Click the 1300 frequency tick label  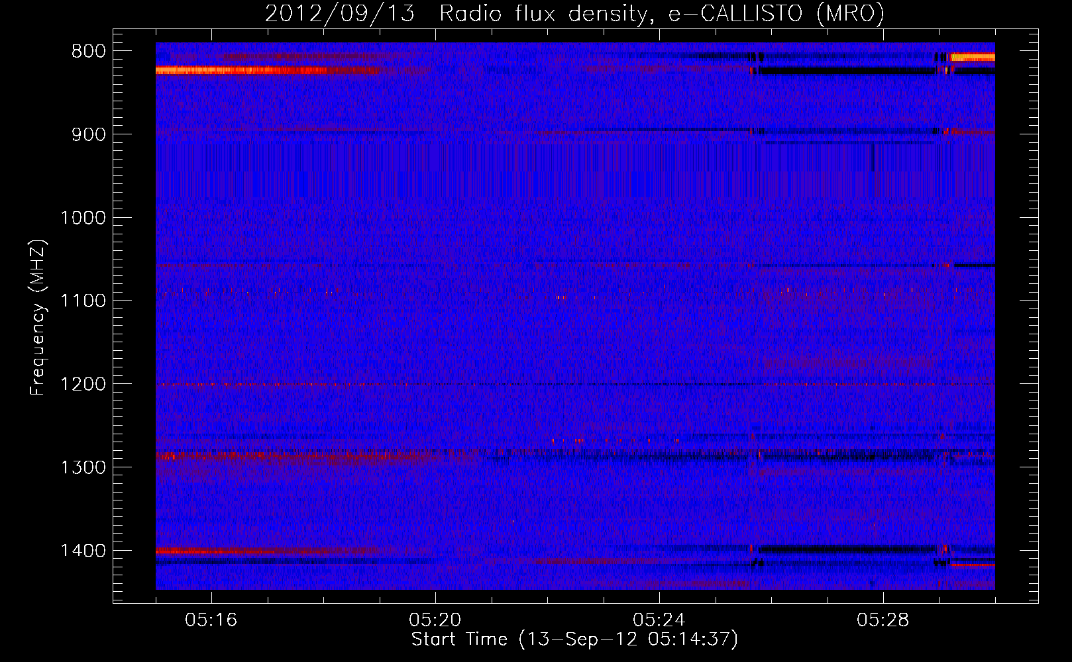click(83, 468)
